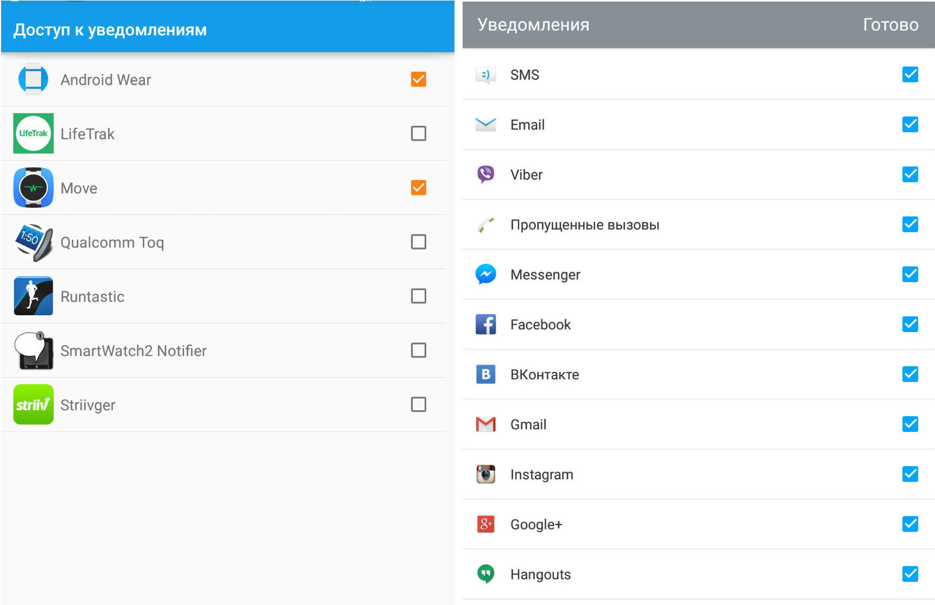The height and width of the screenshot is (605, 935).
Task: Tap the missed calls phone icon
Action: [x=485, y=225]
